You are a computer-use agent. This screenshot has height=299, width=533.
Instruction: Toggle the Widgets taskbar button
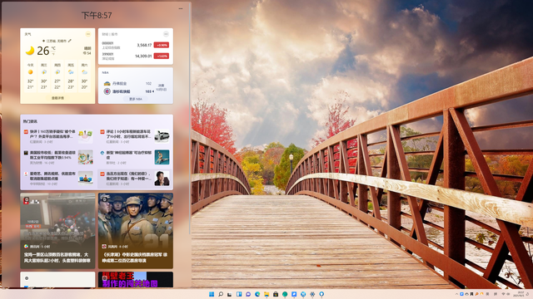coord(239,294)
